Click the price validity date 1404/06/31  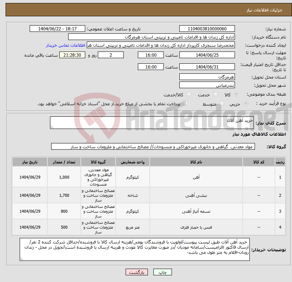pyautogui.click(x=207, y=67)
